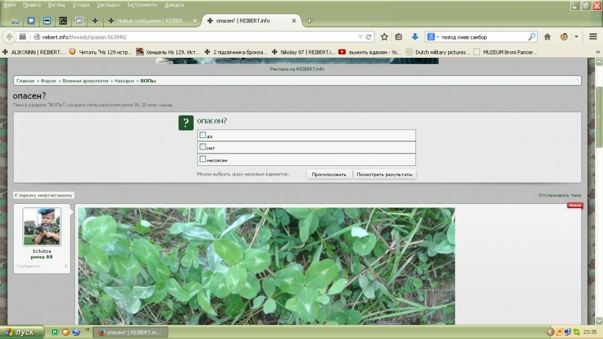This screenshot has width=603, height=339.
Task: Click the Посмотреть результаты button
Action: [x=384, y=174]
